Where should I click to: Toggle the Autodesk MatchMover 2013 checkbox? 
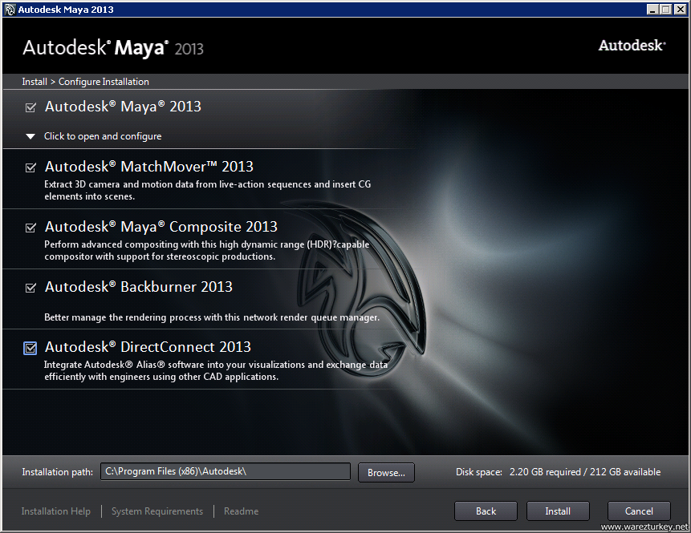point(30,168)
